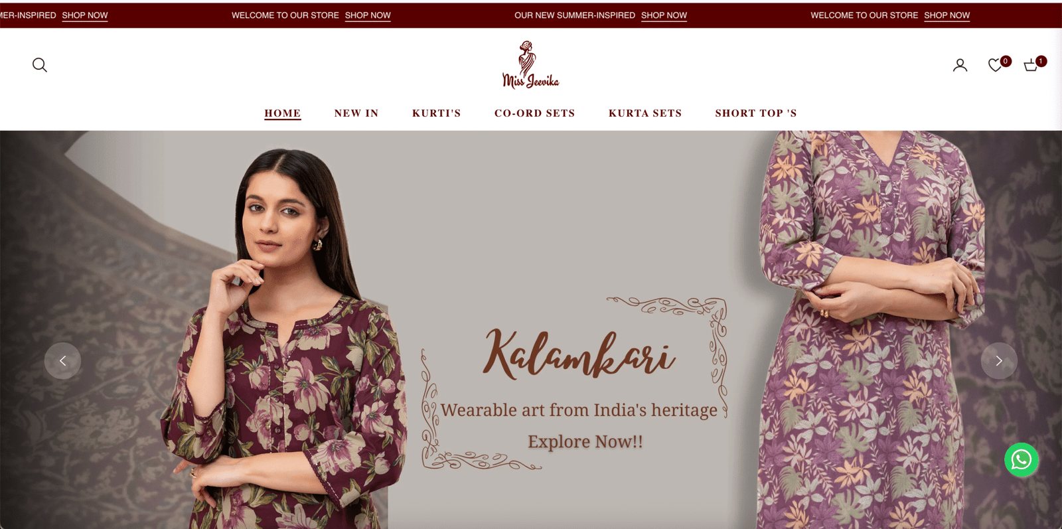Image resolution: width=1062 pixels, height=529 pixels.
Task: Select the HOME menu item
Action: pos(283,113)
